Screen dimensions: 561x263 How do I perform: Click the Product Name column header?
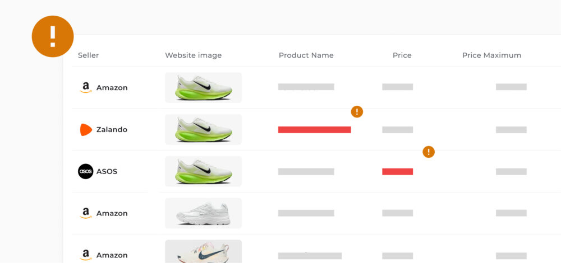(306, 55)
